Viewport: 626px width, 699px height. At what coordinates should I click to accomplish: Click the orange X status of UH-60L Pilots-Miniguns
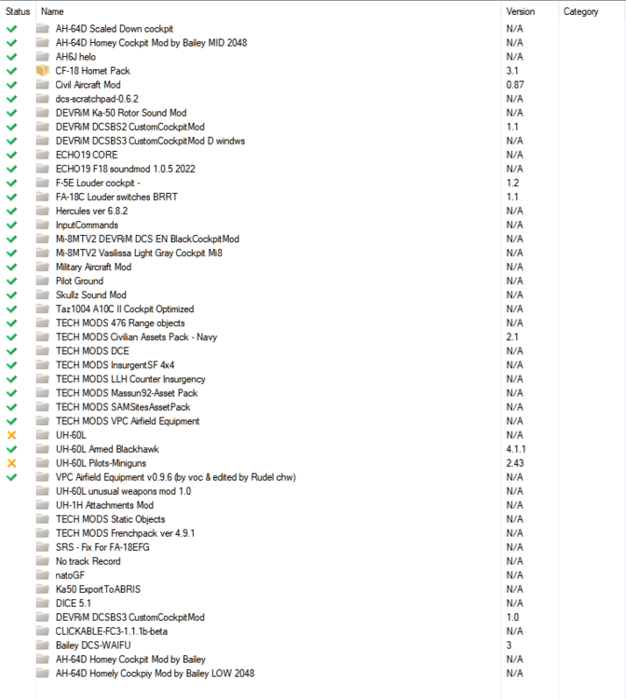(x=12, y=463)
